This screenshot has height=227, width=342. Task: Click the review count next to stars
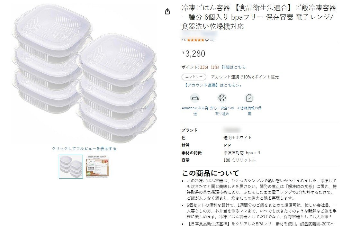pyautogui.click(x=212, y=40)
